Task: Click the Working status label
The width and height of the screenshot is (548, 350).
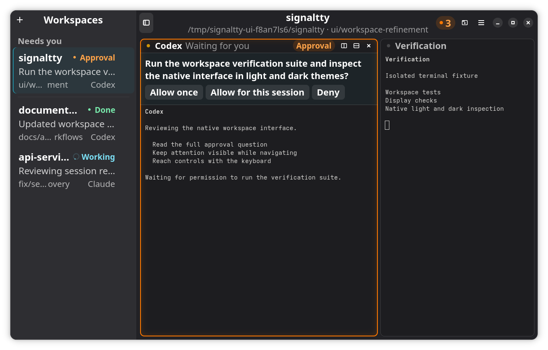Action: coord(98,157)
